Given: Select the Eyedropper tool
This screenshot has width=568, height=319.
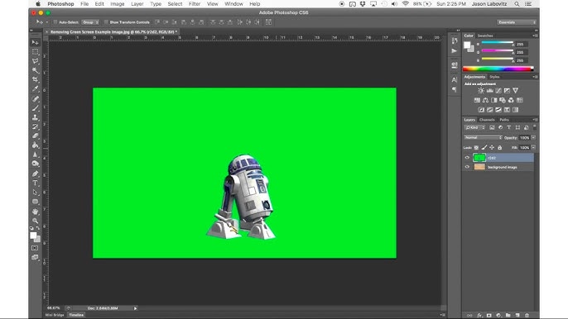Looking at the screenshot, I should (x=35, y=89).
